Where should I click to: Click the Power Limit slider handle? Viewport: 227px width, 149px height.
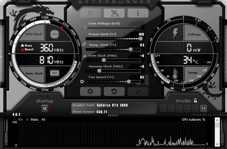click(140, 38)
